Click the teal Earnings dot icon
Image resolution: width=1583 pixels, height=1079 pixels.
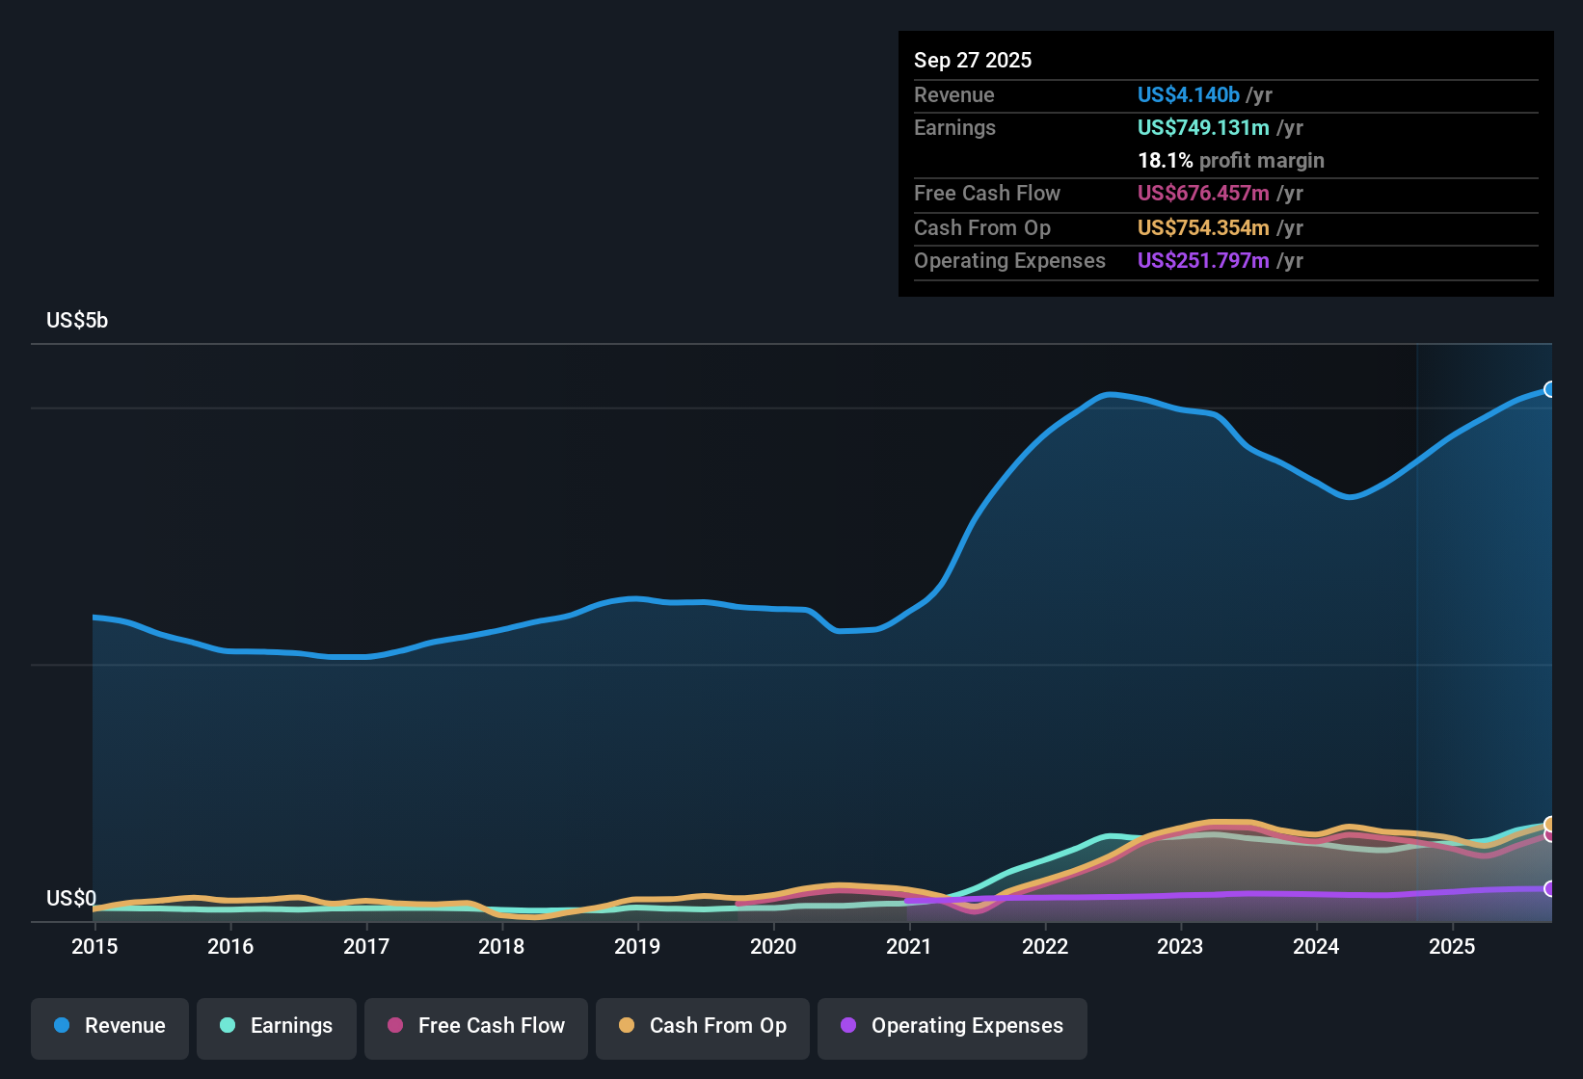[x=228, y=1026]
